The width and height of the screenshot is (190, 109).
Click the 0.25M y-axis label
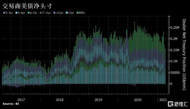tap(175, 28)
